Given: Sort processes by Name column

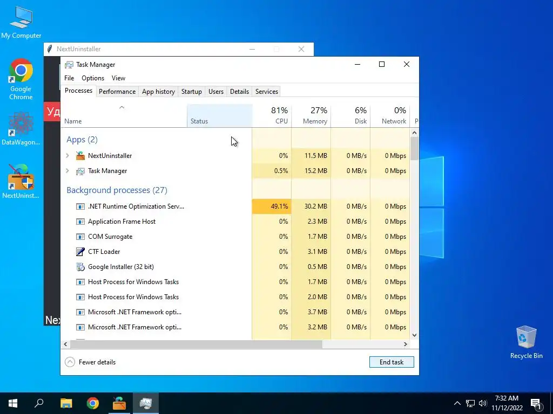Looking at the screenshot, I should point(124,116).
